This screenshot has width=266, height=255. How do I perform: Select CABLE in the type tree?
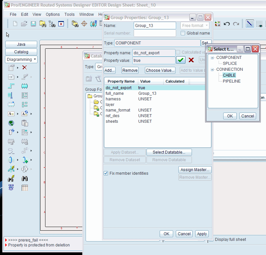tap(229, 75)
